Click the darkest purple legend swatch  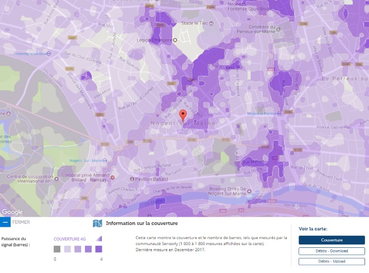coord(99,249)
